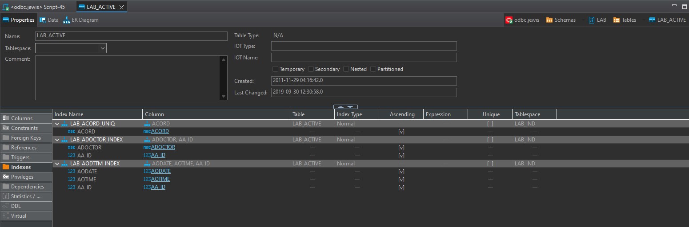Image resolution: width=689 pixels, height=227 pixels.
Task: Click the Created date field
Action: pyautogui.click(x=364, y=81)
